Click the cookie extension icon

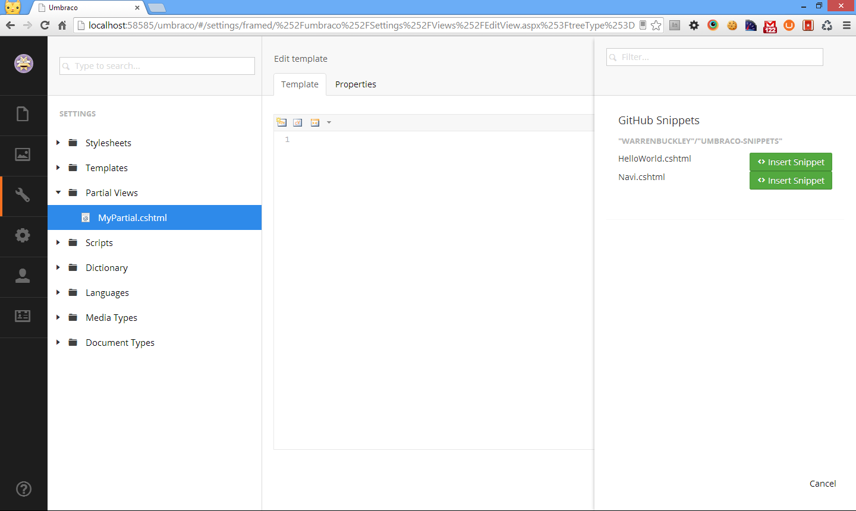coord(732,25)
